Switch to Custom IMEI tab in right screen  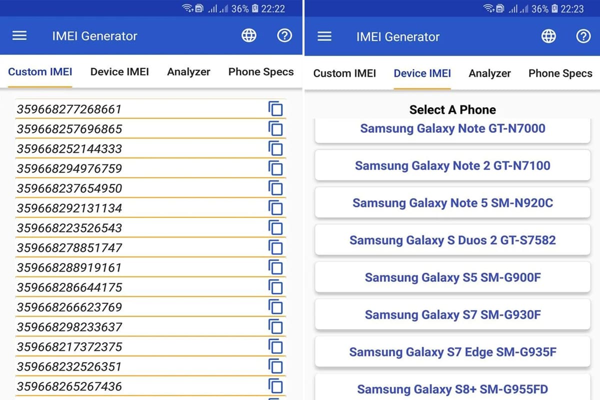tap(344, 73)
